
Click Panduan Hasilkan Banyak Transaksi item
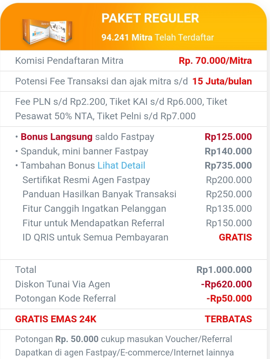(99, 194)
